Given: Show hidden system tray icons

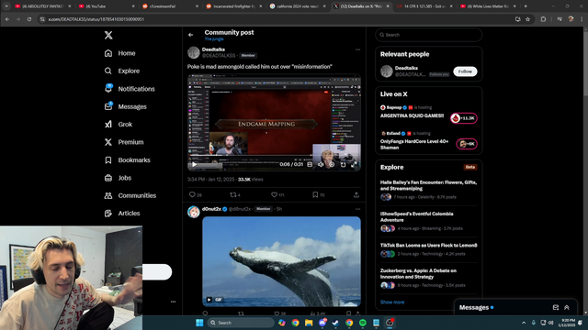Looking at the screenshot, I should (524, 323).
